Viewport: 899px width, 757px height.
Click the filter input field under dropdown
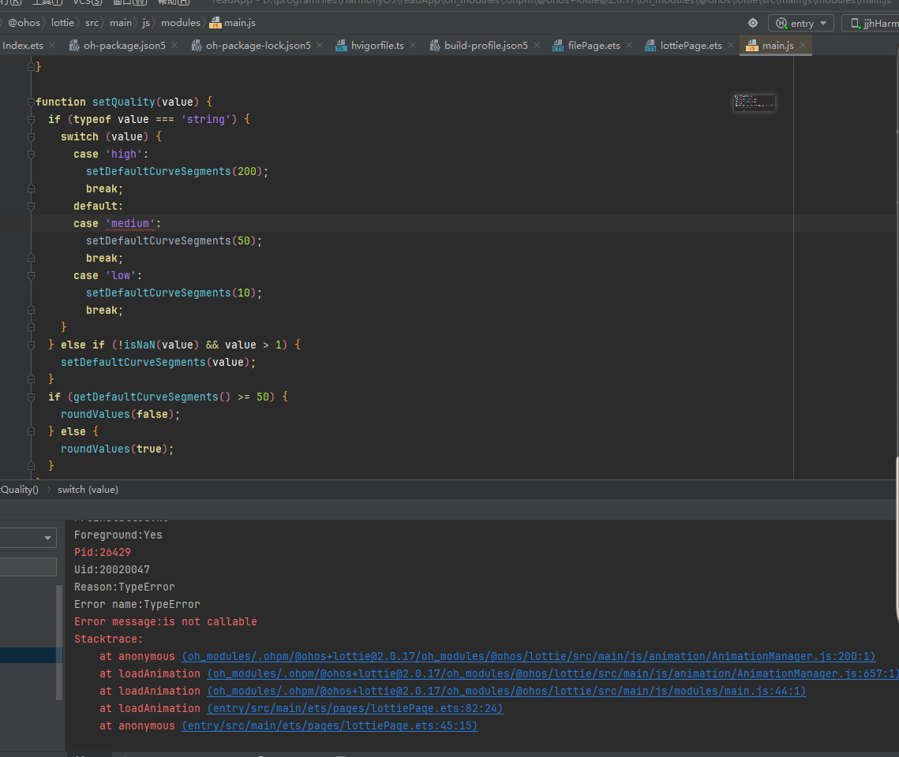(28, 567)
